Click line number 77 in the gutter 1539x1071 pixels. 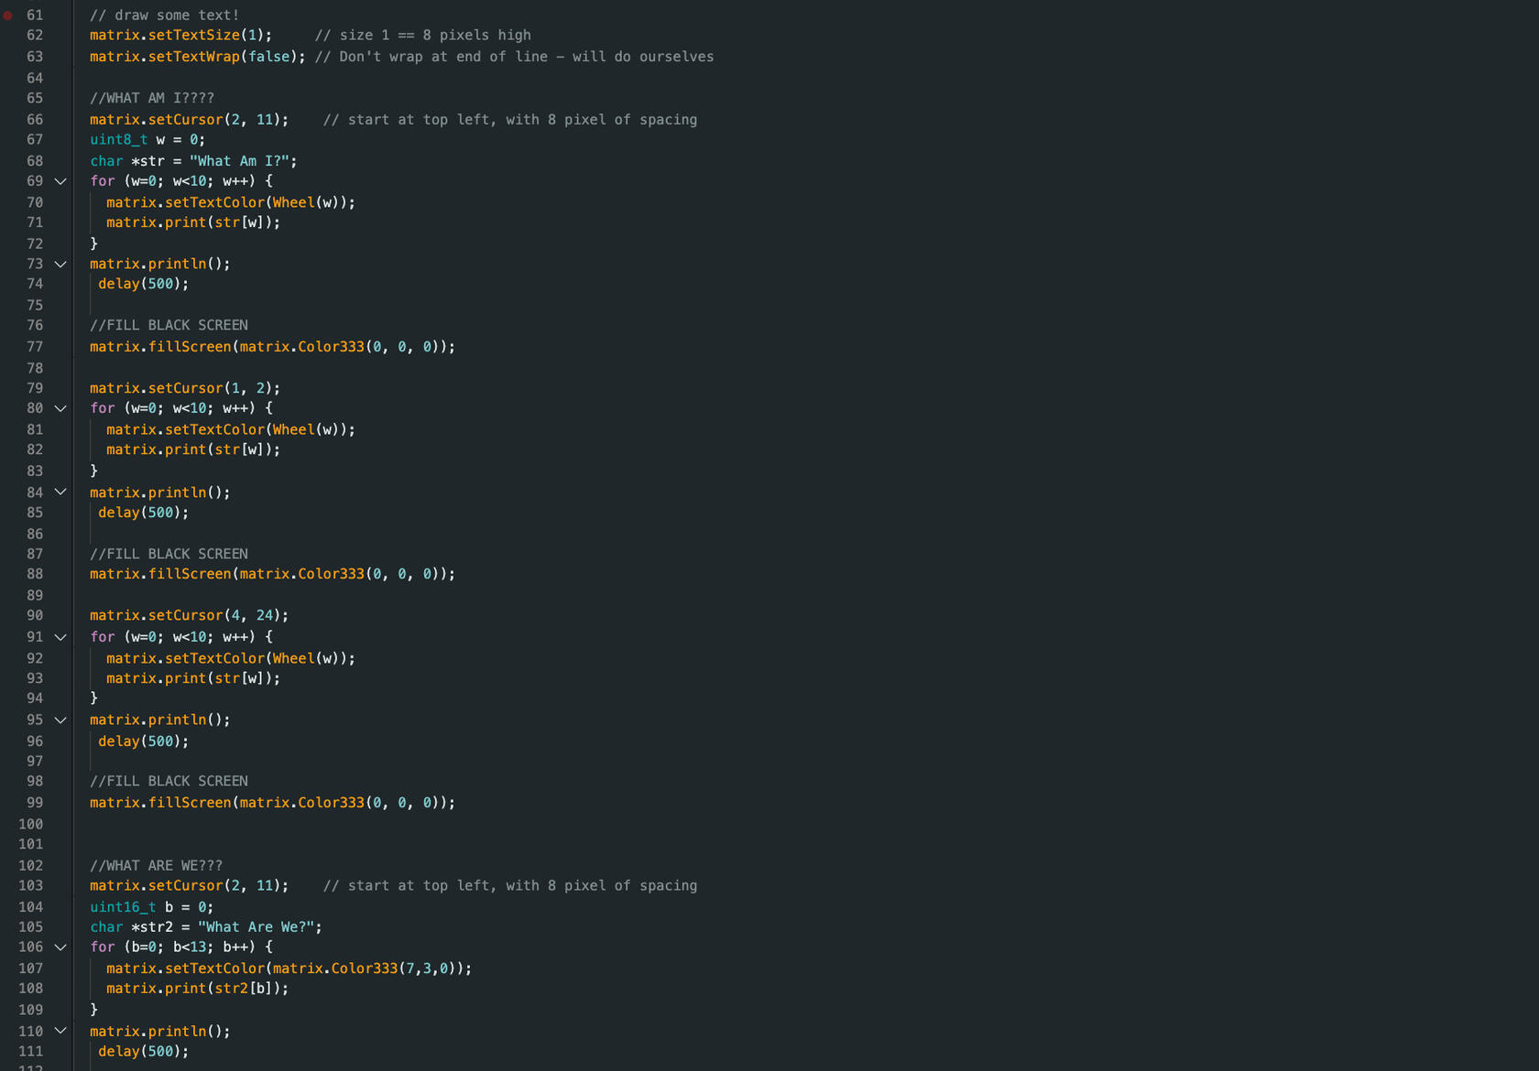point(35,347)
